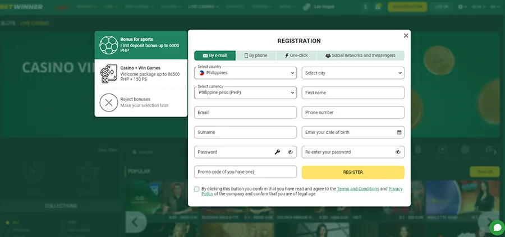Switch to the By e-mail tab
This screenshot has height=237, width=505.
(x=215, y=55)
